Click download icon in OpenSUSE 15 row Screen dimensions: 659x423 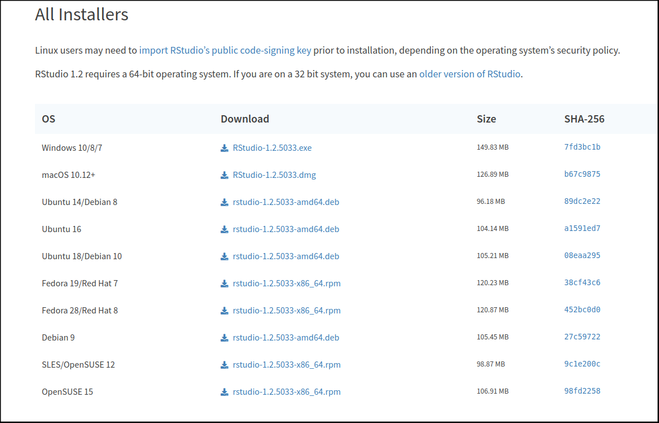coord(225,392)
